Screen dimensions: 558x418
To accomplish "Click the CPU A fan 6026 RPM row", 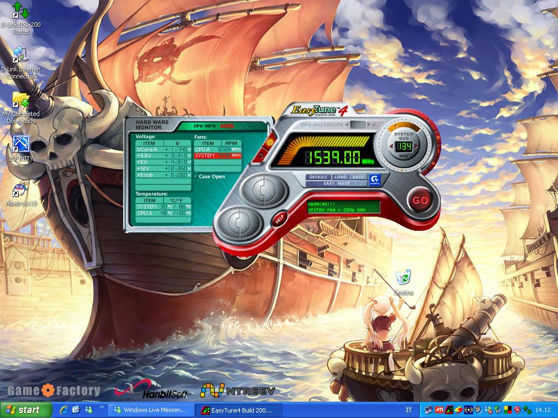I will 218,150.
